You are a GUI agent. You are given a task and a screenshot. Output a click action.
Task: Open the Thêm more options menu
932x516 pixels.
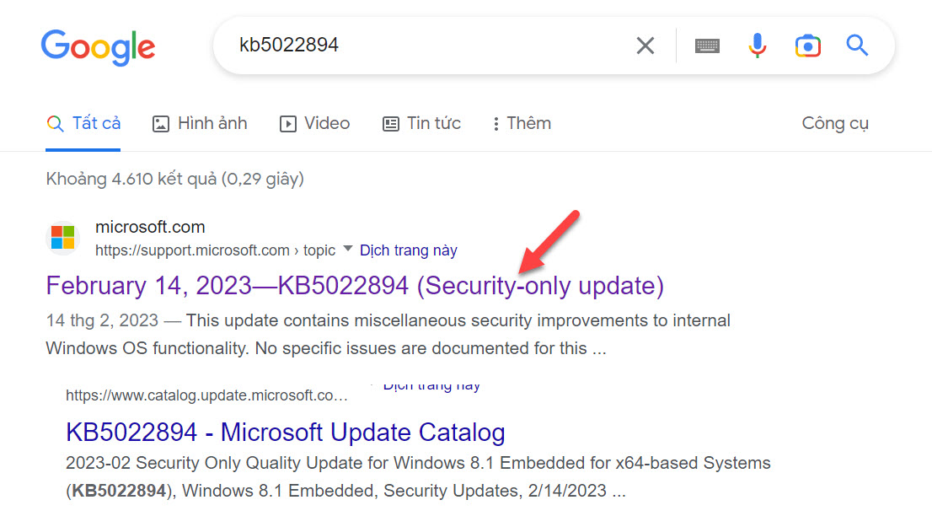click(x=522, y=123)
